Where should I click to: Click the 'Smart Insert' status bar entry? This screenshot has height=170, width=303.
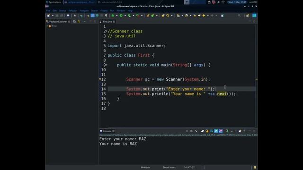169,167
